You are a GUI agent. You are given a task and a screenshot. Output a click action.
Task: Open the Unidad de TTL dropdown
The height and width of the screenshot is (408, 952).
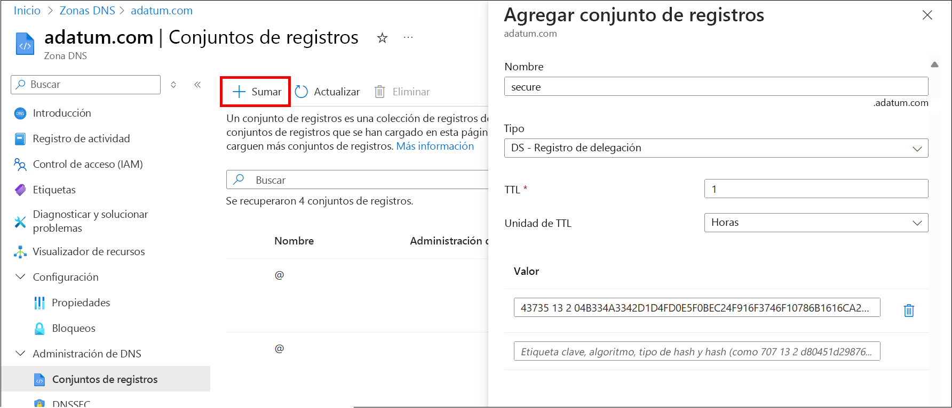816,223
